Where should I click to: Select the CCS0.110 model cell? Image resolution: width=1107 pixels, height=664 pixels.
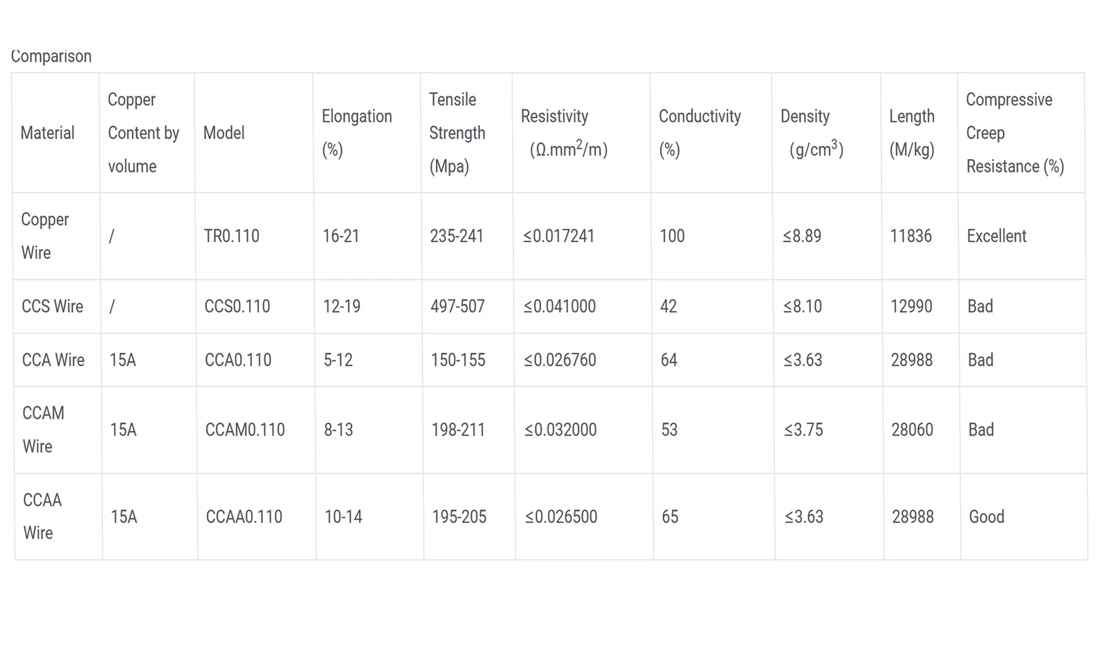pos(237,306)
